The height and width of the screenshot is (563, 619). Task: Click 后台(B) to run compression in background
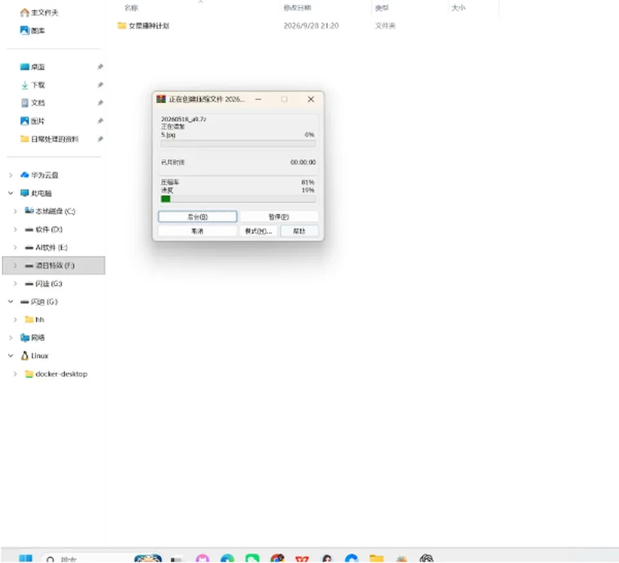[x=197, y=216]
